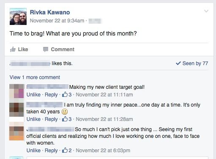Click the Seen by 77 checkmark icon
Image resolution: width=216 pixels, height=159 pixels.
pyautogui.click(x=178, y=63)
